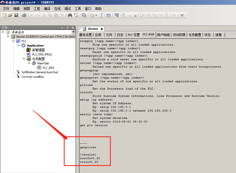Click the Logout gear icon

pyautogui.click(x=123, y=15)
